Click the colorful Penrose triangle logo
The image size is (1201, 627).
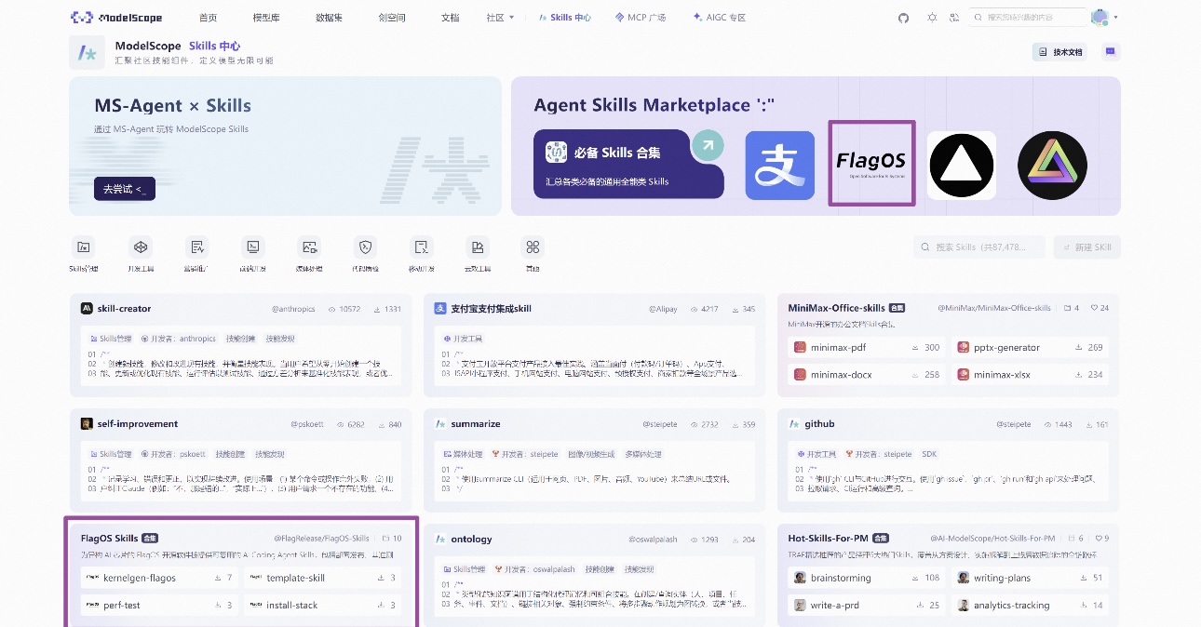[x=1052, y=165]
